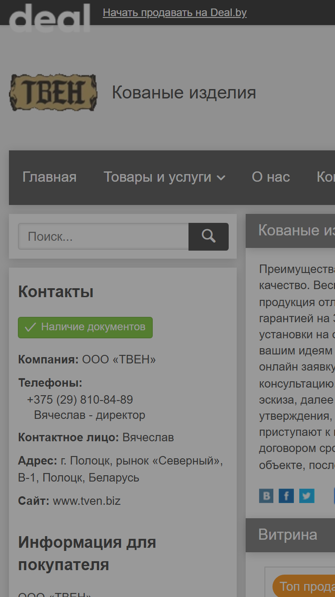
Task: Open the О нас menu item
Action: (271, 177)
